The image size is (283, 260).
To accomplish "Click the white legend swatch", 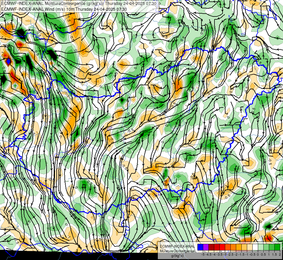I will click(x=255, y=247).
